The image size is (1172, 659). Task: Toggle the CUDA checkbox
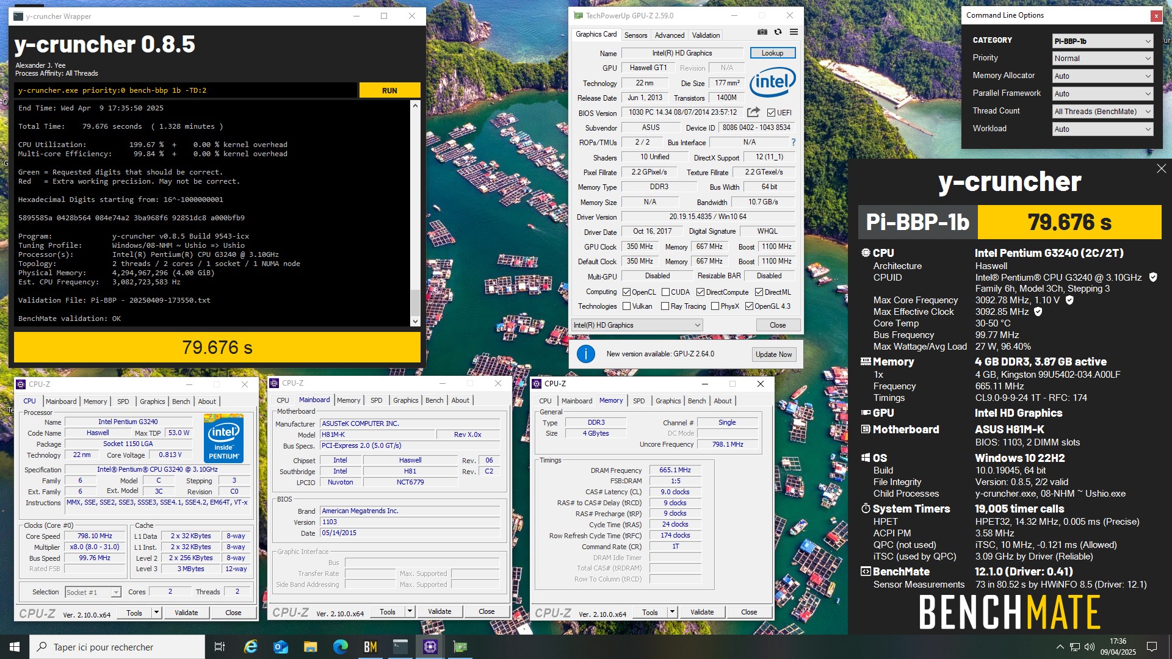[665, 292]
